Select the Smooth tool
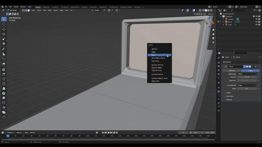Screen dimensions: 262x147 [4, 98]
